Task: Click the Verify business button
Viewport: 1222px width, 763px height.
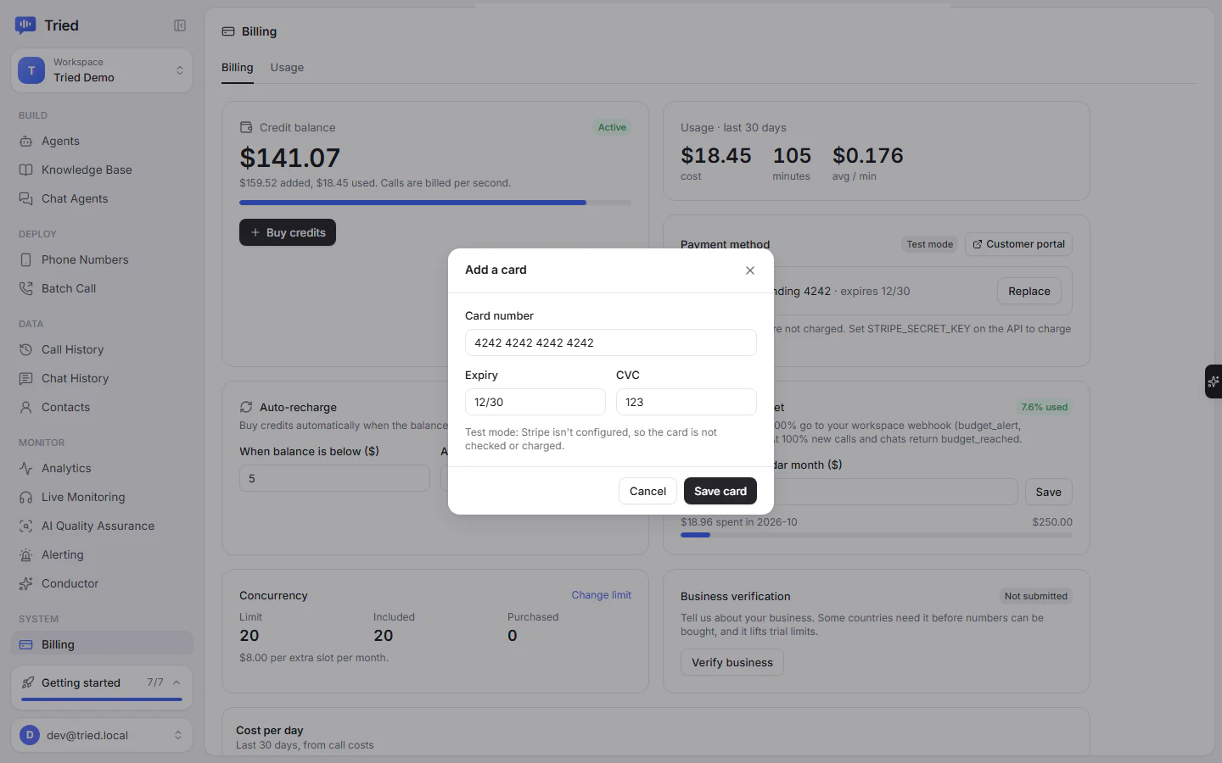Action: (x=732, y=663)
